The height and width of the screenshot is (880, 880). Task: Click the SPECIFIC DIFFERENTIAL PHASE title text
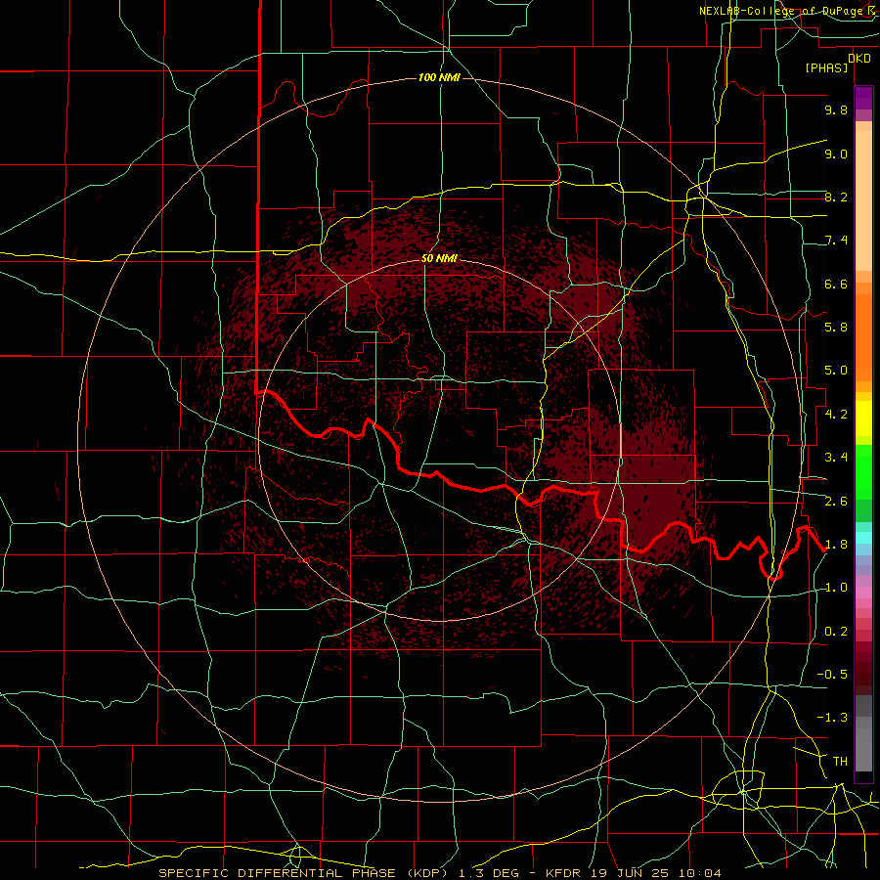tap(279, 873)
